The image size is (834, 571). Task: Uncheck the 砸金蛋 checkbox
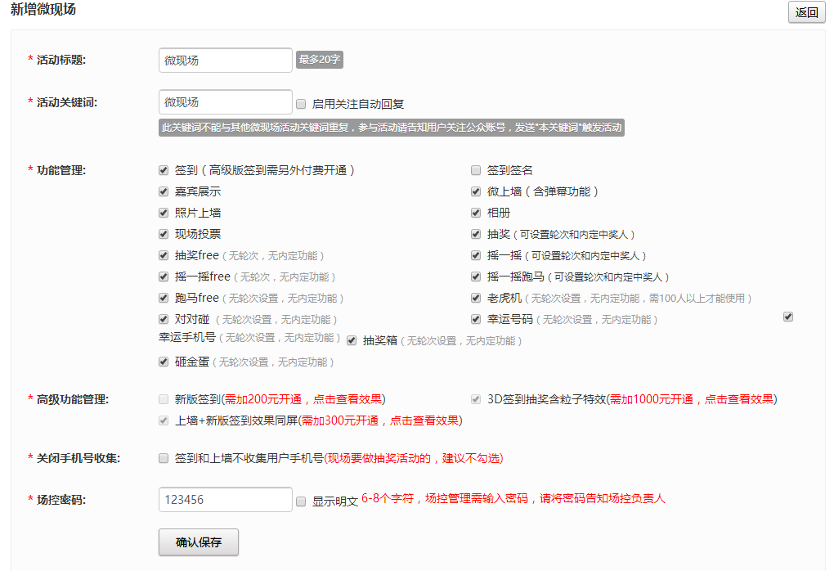click(164, 362)
